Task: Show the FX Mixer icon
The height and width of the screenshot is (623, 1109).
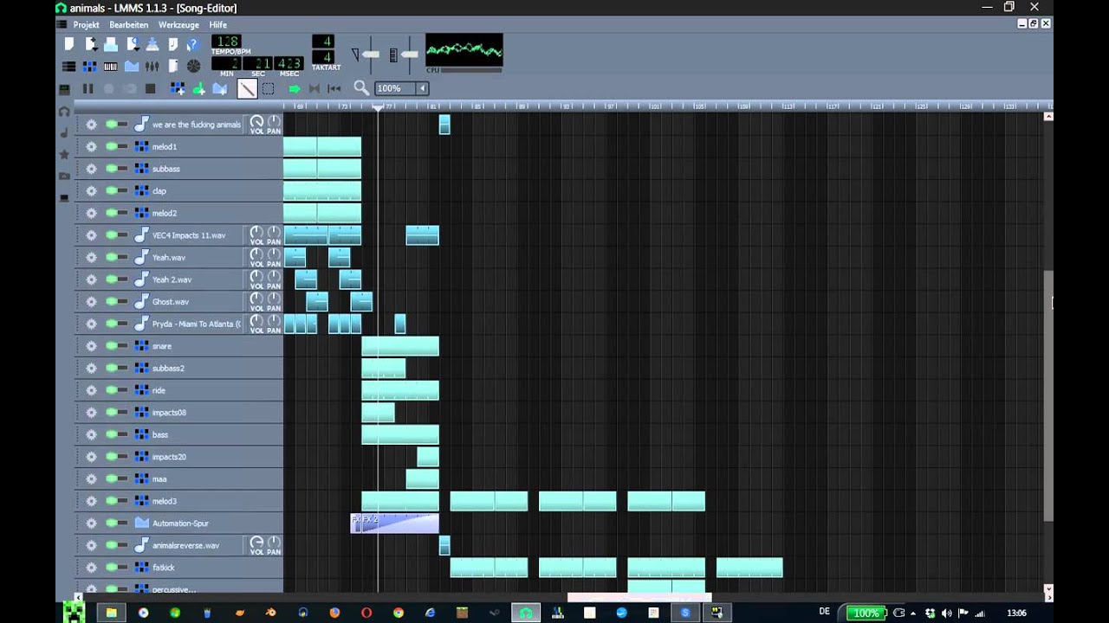Action: coord(152,67)
